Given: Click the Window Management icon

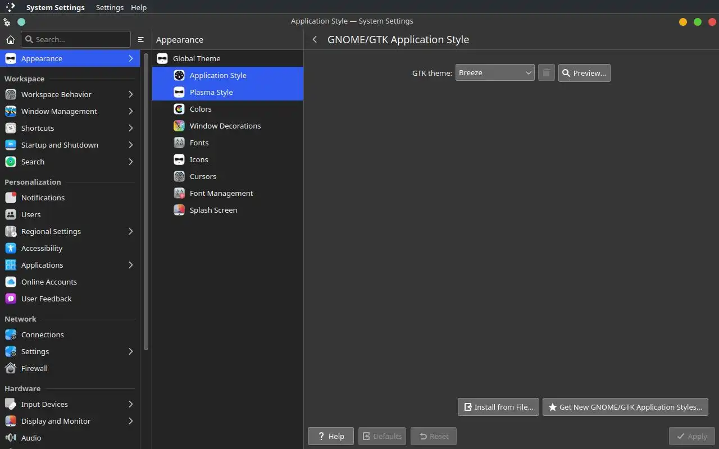Looking at the screenshot, I should pos(10,111).
